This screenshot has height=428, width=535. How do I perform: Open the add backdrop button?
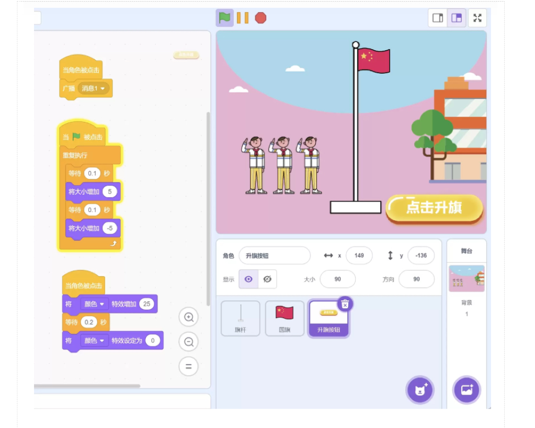pos(466,390)
